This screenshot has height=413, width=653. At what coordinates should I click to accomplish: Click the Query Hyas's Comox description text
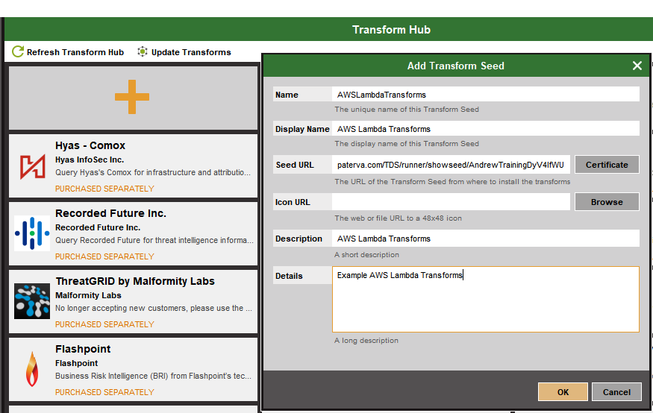pyautogui.click(x=153, y=172)
